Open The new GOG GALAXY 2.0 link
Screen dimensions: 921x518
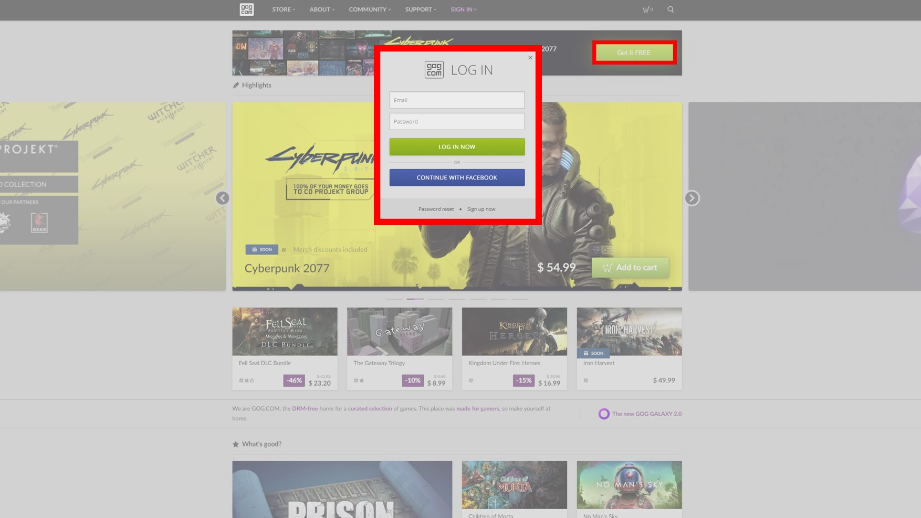pyautogui.click(x=647, y=414)
